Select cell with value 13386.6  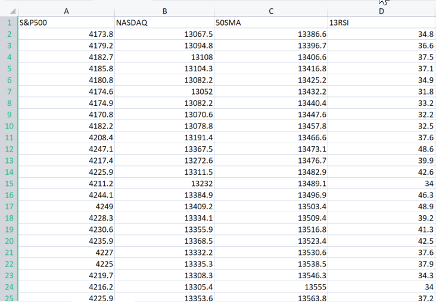[271, 34]
